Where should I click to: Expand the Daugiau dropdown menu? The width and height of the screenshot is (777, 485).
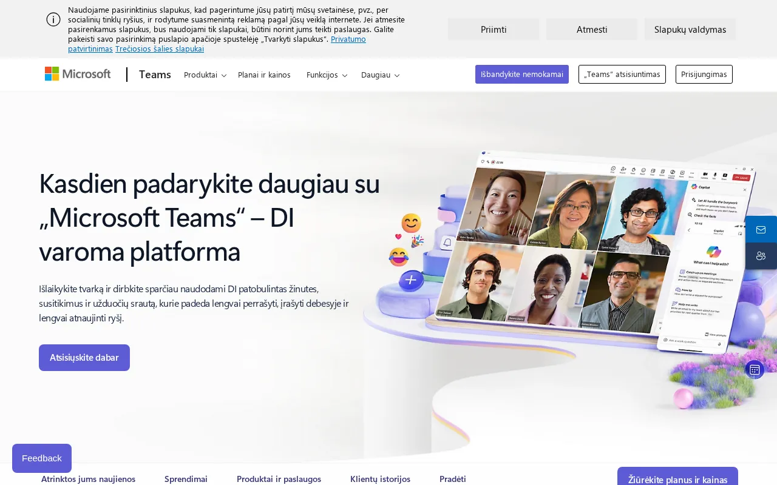point(380,75)
